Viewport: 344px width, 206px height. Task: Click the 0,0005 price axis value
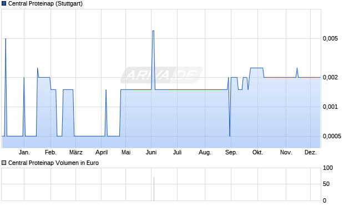coord(332,136)
